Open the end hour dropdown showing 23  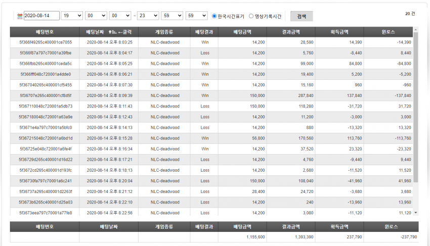(x=148, y=16)
